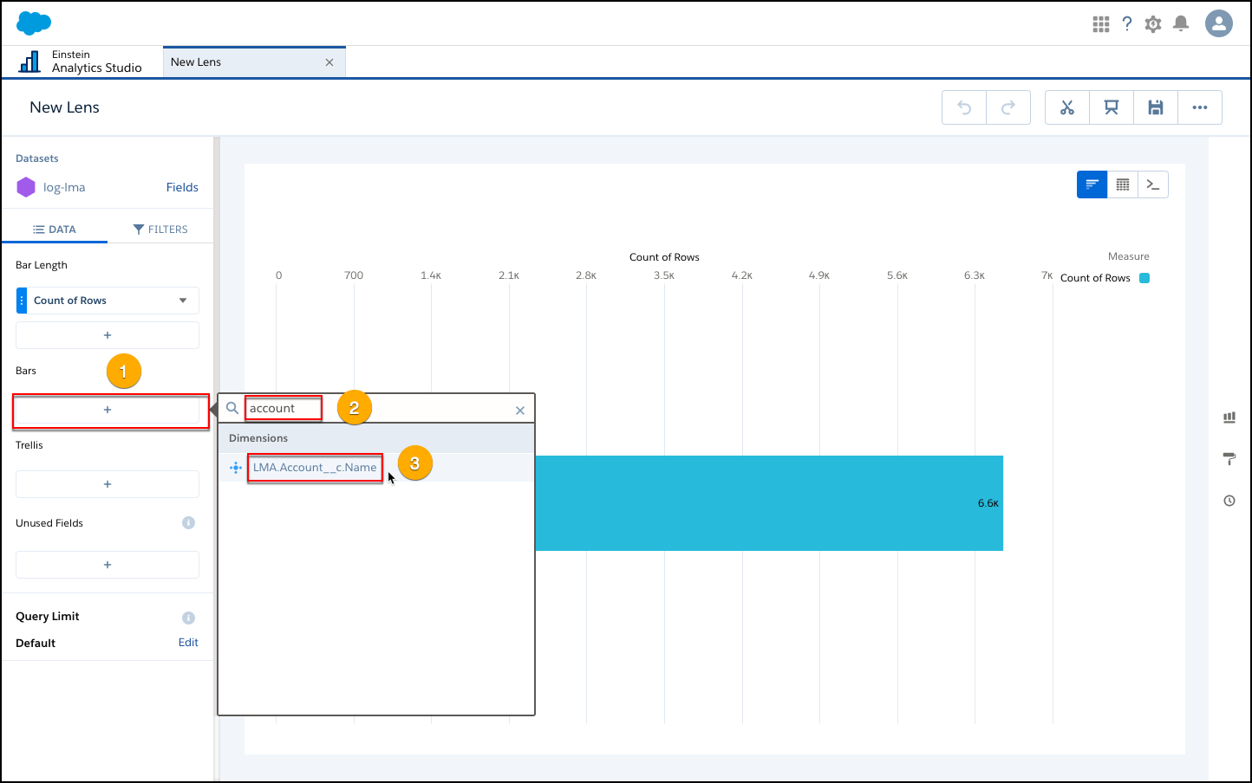Click the search field containing account
The image size is (1252, 783).
pos(378,409)
